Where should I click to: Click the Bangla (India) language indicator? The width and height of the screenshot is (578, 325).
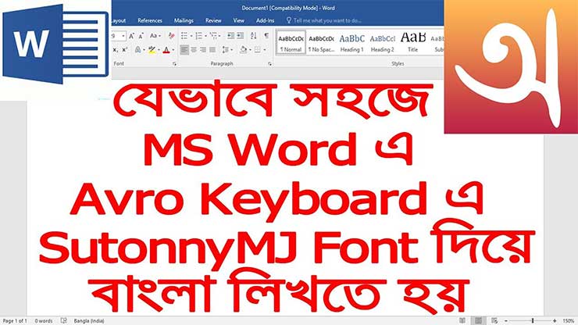(89, 321)
